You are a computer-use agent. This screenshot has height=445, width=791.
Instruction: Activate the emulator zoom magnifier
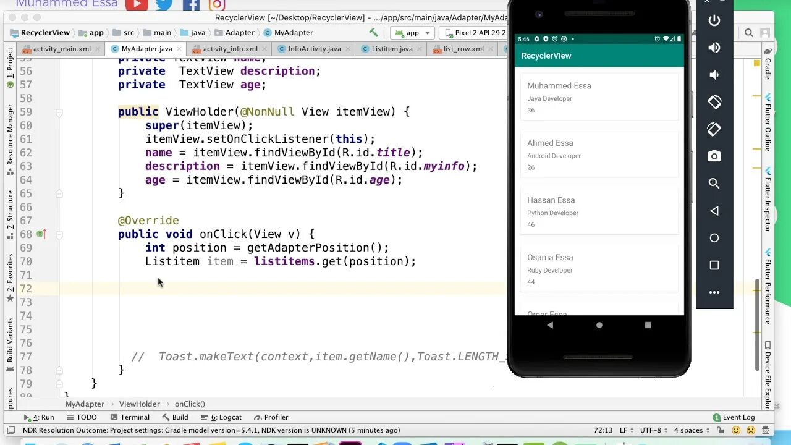click(x=714, y=184)
